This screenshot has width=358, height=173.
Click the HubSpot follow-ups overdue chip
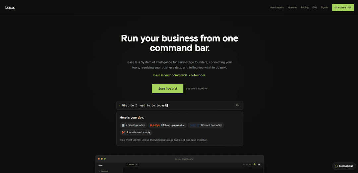[167, 125]
